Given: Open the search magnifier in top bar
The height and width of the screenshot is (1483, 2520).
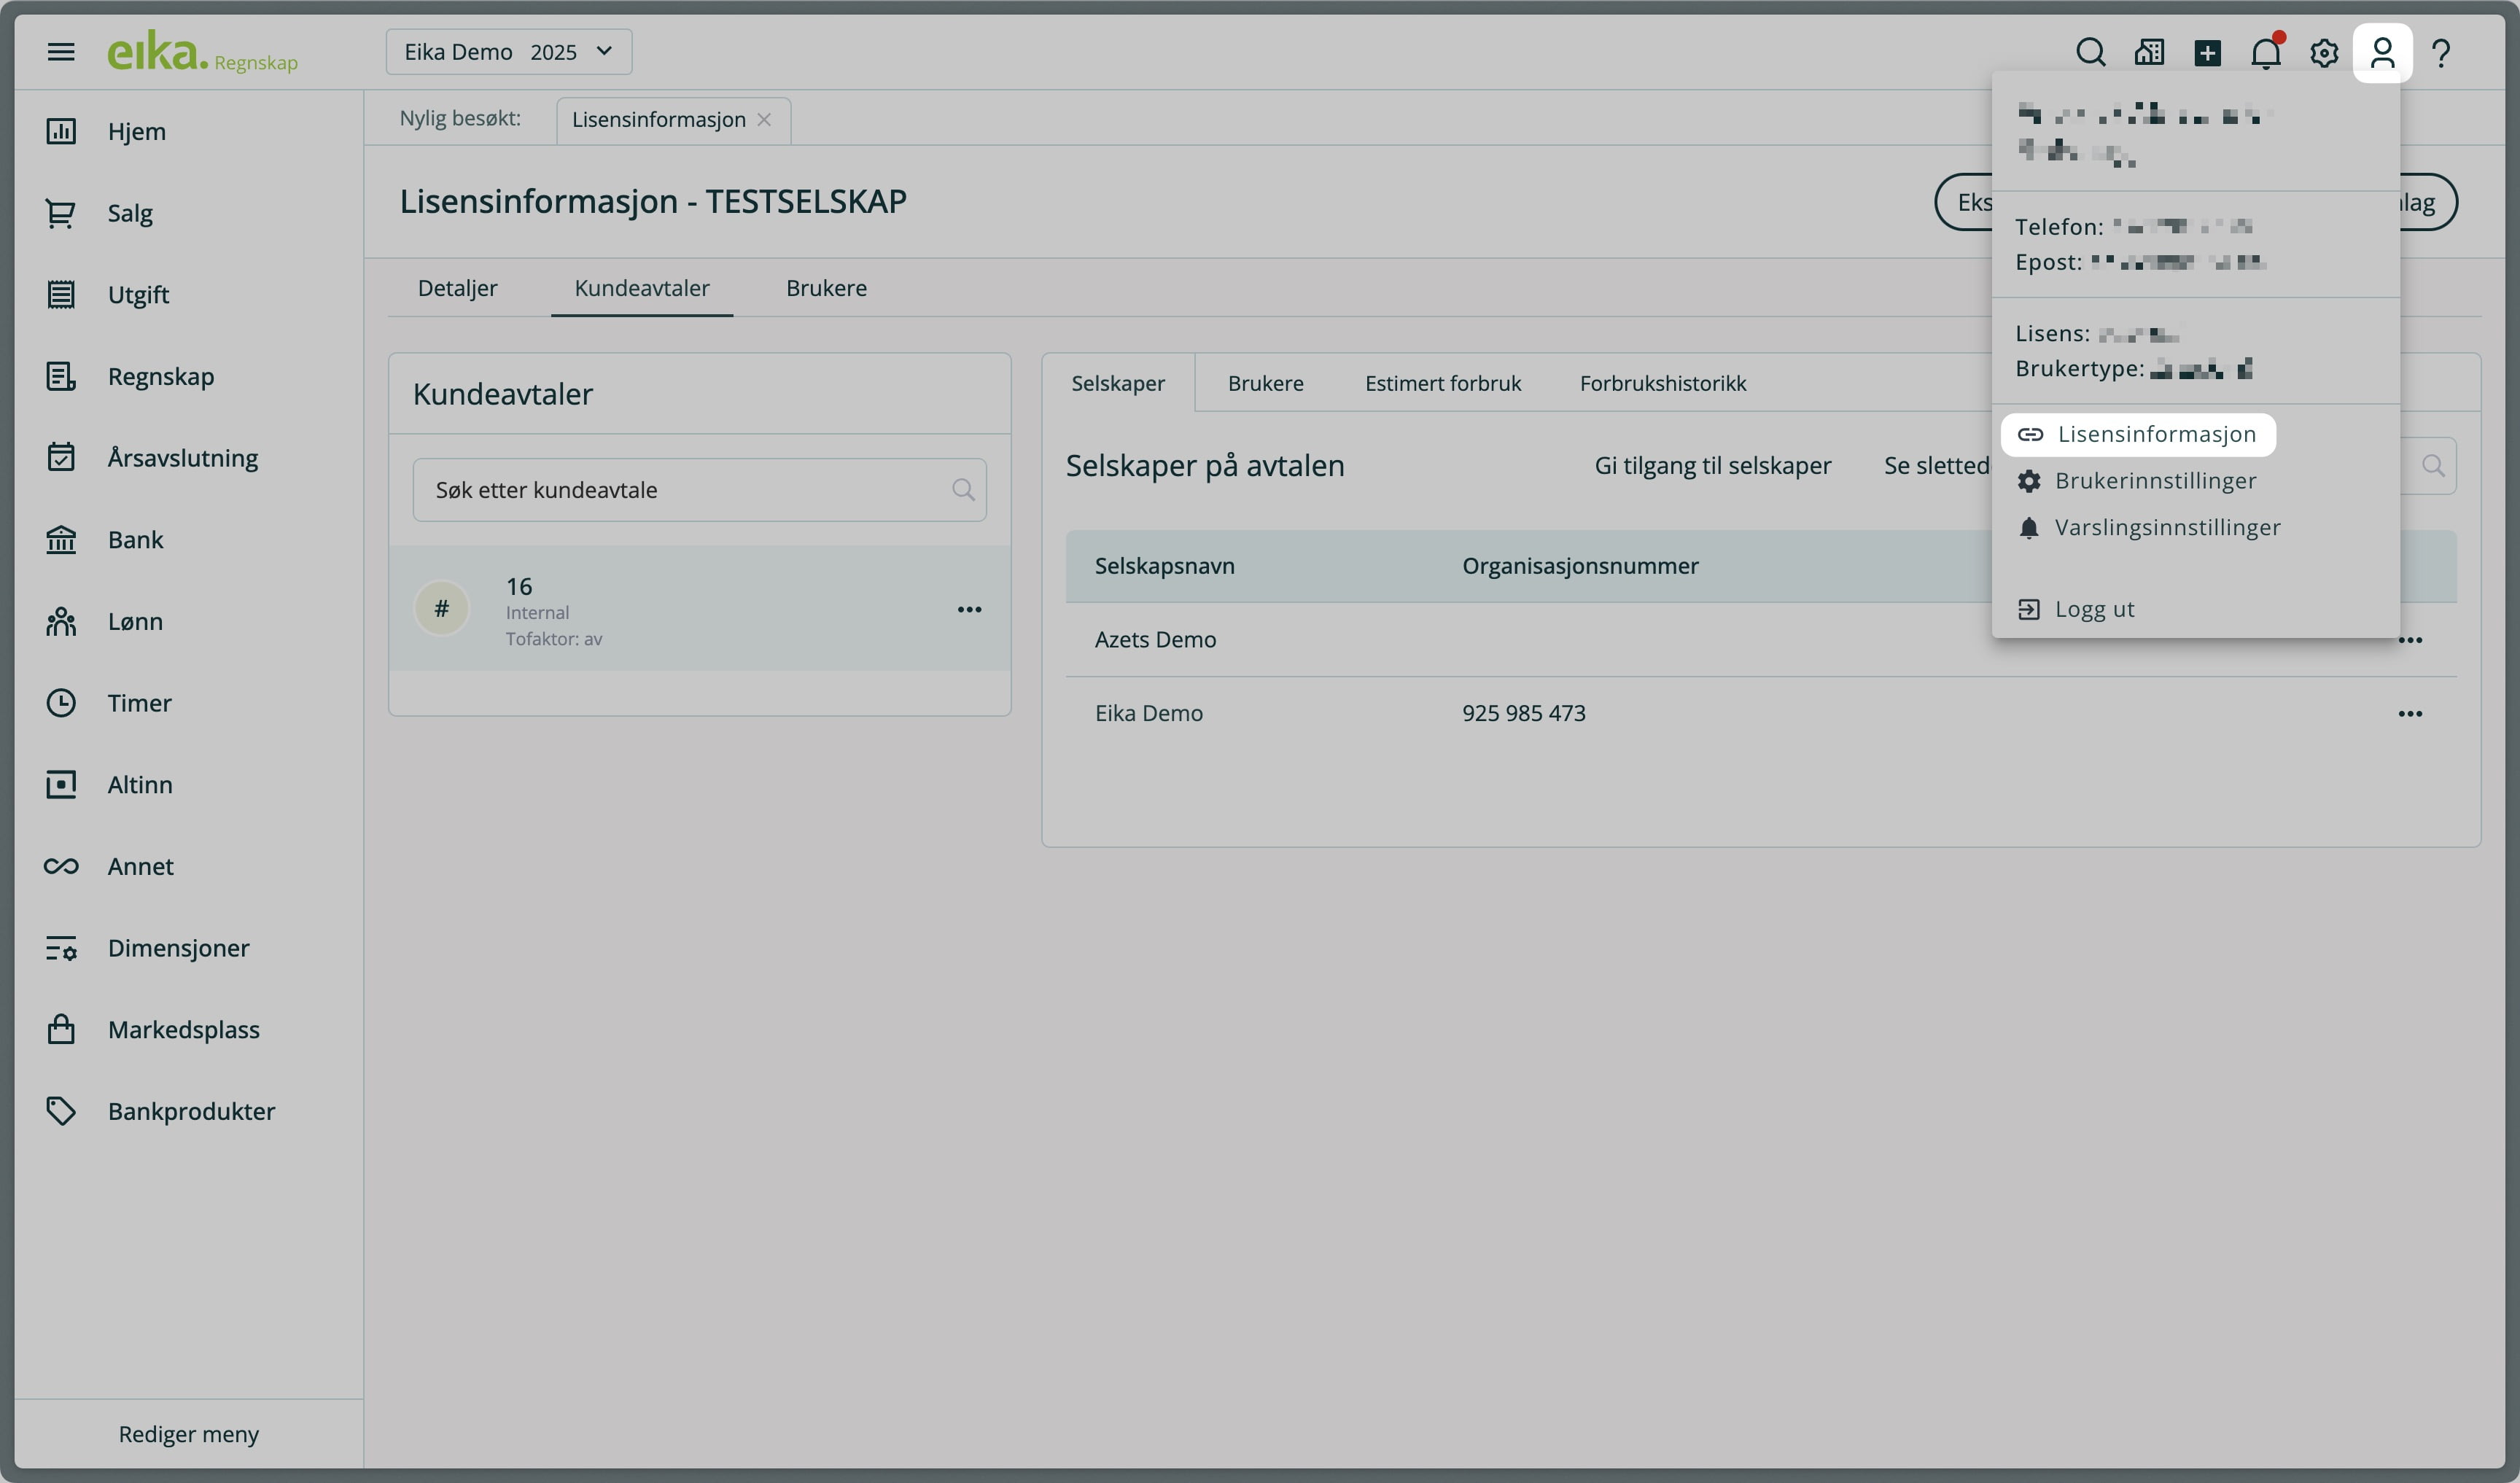Looking at the screenshot, I should 2090,52.
